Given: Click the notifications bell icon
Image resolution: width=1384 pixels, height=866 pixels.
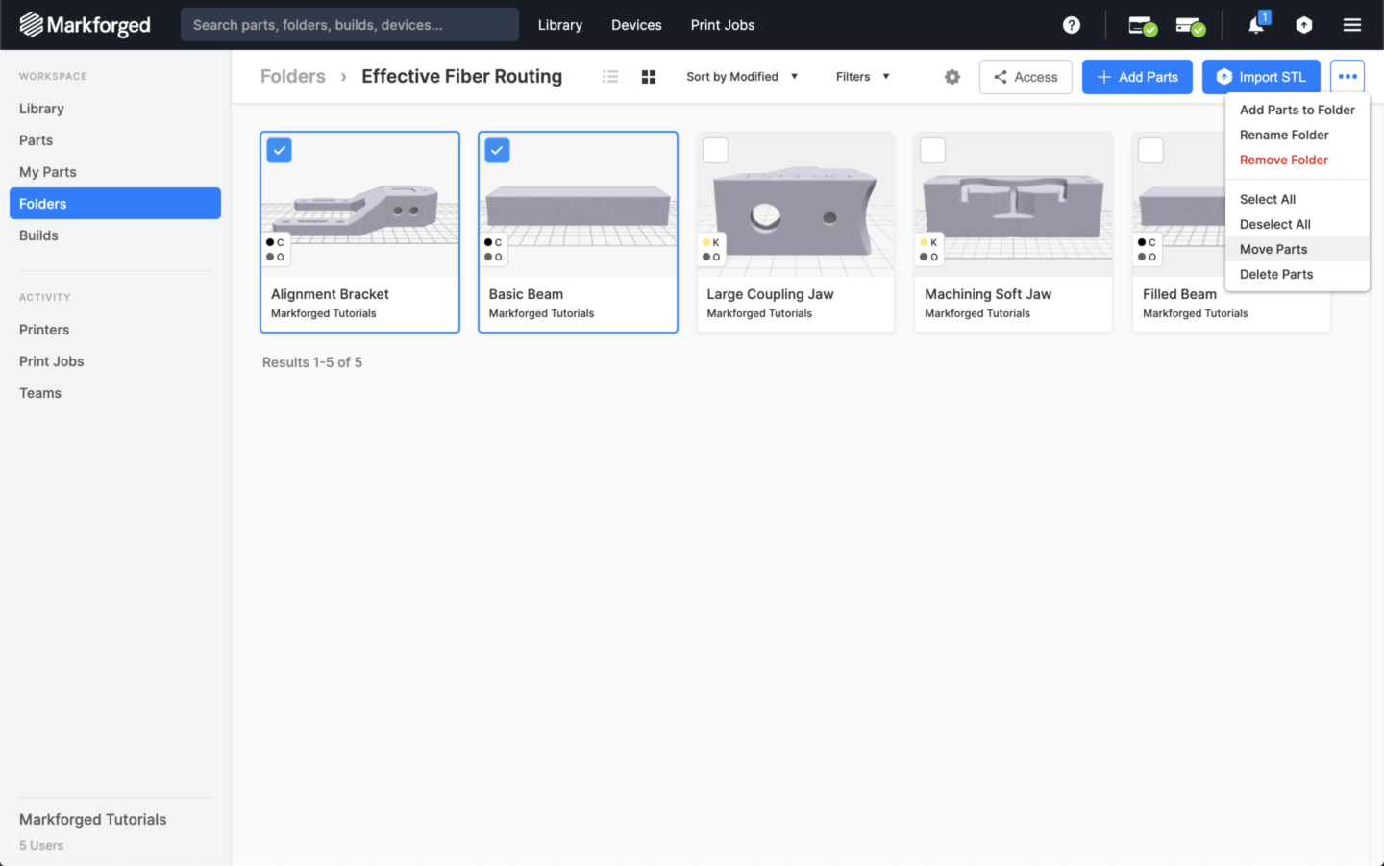Looking at the screenshot, I should pyautogui.click(x=1256, y=25).
